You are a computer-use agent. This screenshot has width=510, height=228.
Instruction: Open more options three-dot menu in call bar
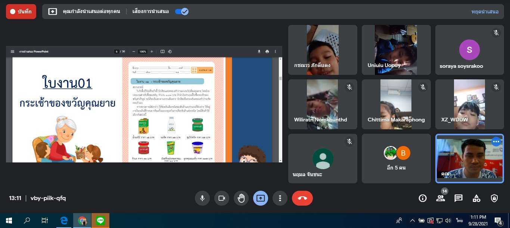(x=280, y=198)
